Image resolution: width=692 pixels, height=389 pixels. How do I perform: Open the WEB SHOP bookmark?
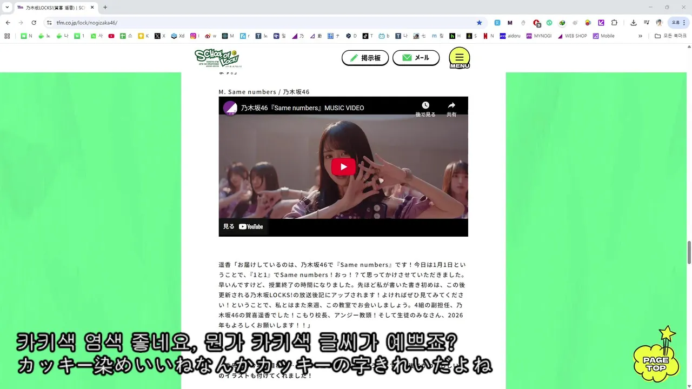pos(572,36)
